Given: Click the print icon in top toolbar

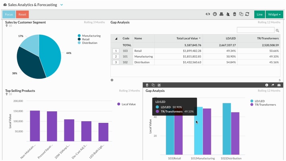Looking at the screenshot, I should 221,14.
